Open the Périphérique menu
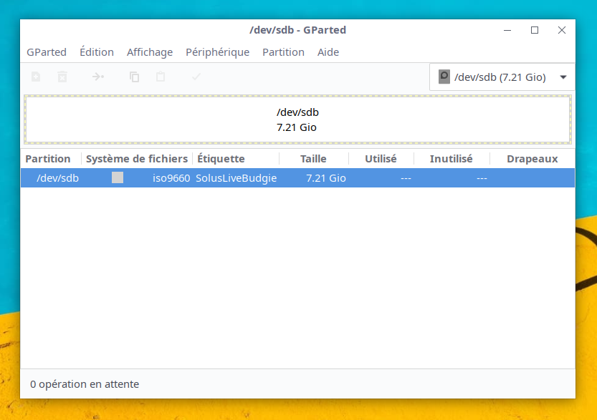This screenshot has width=597, height=420. (217, 52)
